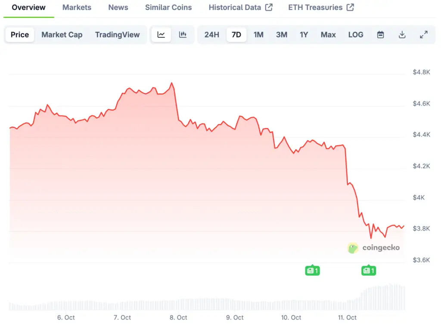Open the ETH Treasuries external link
The height and width of the screenshot is (326, 441).
coord(321,7)
